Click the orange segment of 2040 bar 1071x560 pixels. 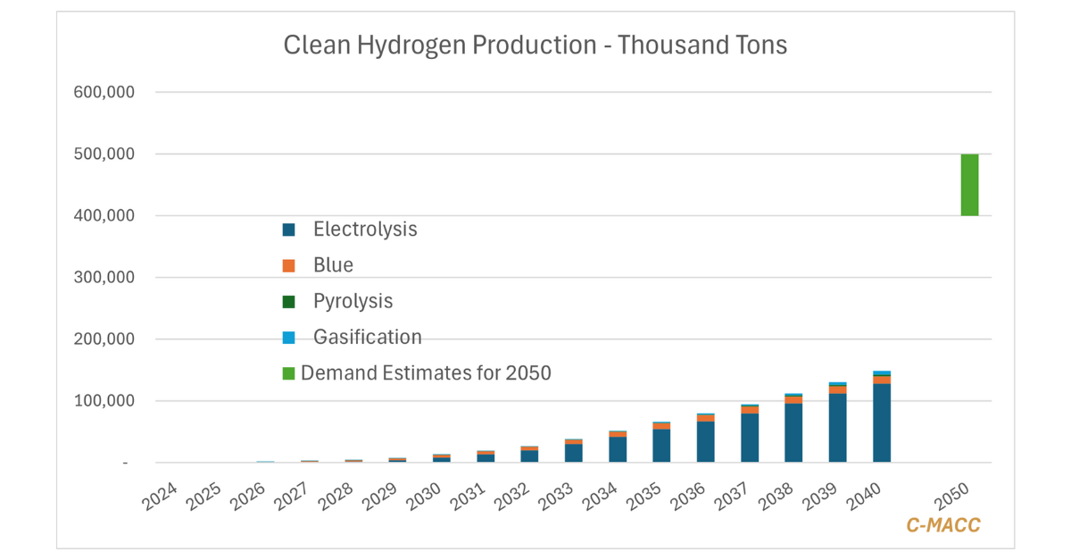click(882, 380)
